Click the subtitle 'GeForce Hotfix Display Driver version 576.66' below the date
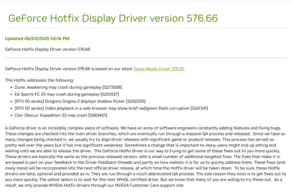292x192 pixels. coord(47,49)
